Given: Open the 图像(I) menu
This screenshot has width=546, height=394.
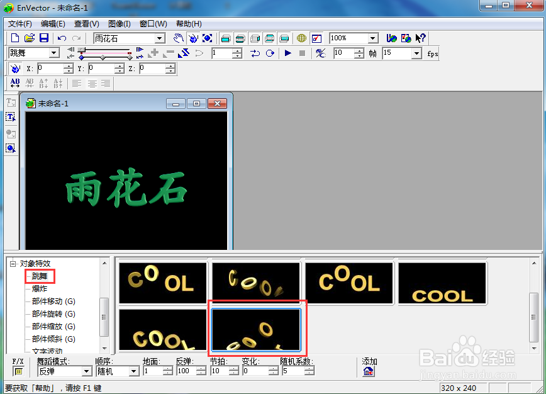Looking at the screenshot, I should click(x=120, y=24).
